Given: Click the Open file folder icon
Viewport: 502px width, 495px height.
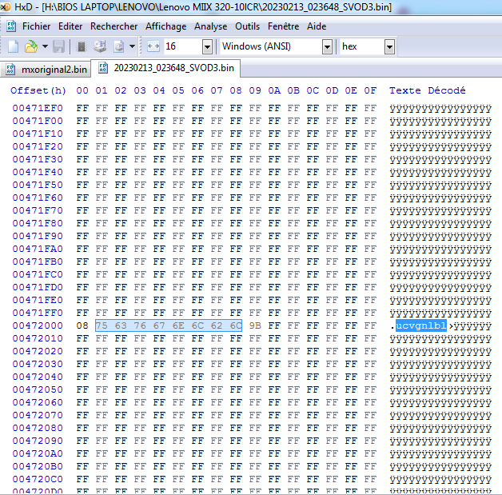Looking at the screenshot, I should 31,46.
